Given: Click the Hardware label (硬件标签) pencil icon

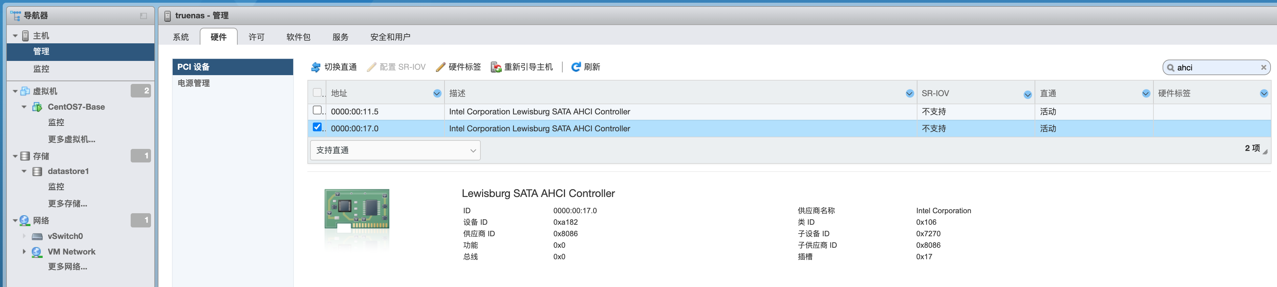Looking at the screenshot, I should click(440, 67).
